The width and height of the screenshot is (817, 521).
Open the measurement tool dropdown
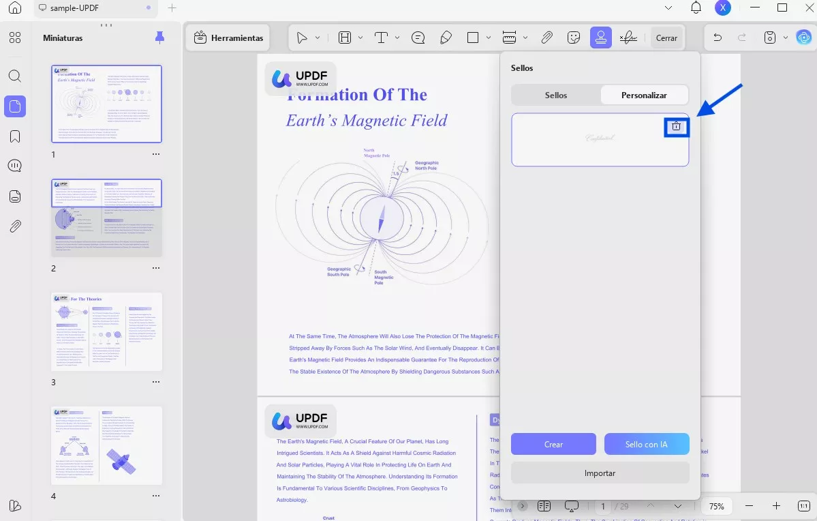(x=525, y=38)
